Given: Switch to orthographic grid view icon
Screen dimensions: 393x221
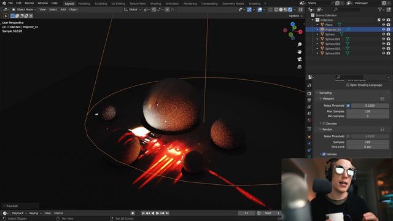Looking at the screenshot, I should 300,67.
